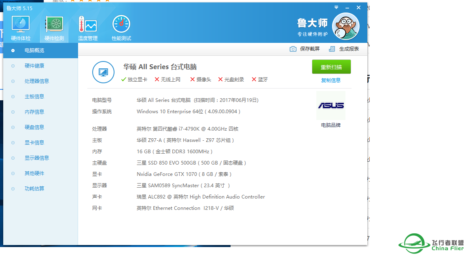Click the red X beside 摄像头
The image size is (466, 262).
point(193,79)
